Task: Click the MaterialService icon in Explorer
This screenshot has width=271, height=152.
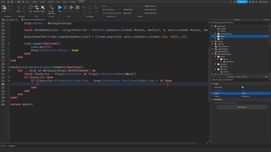Action: point(216,46)
